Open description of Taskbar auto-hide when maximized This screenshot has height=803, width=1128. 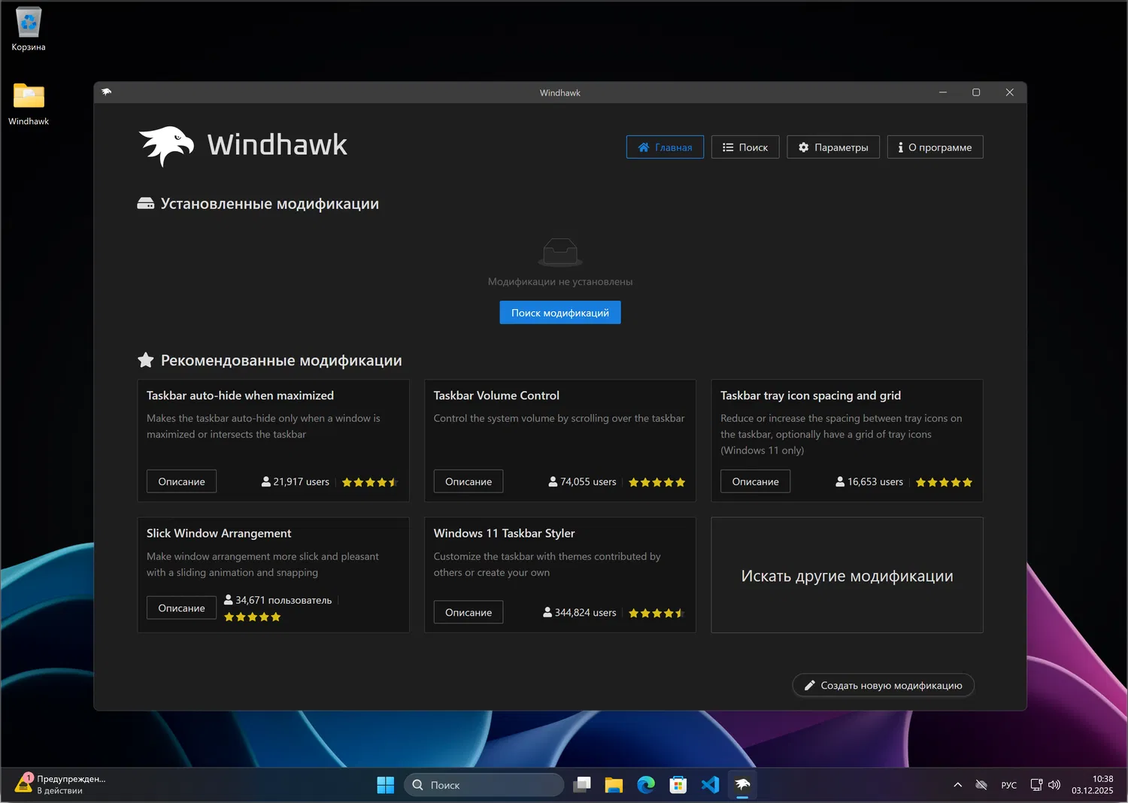pos(181,481)
